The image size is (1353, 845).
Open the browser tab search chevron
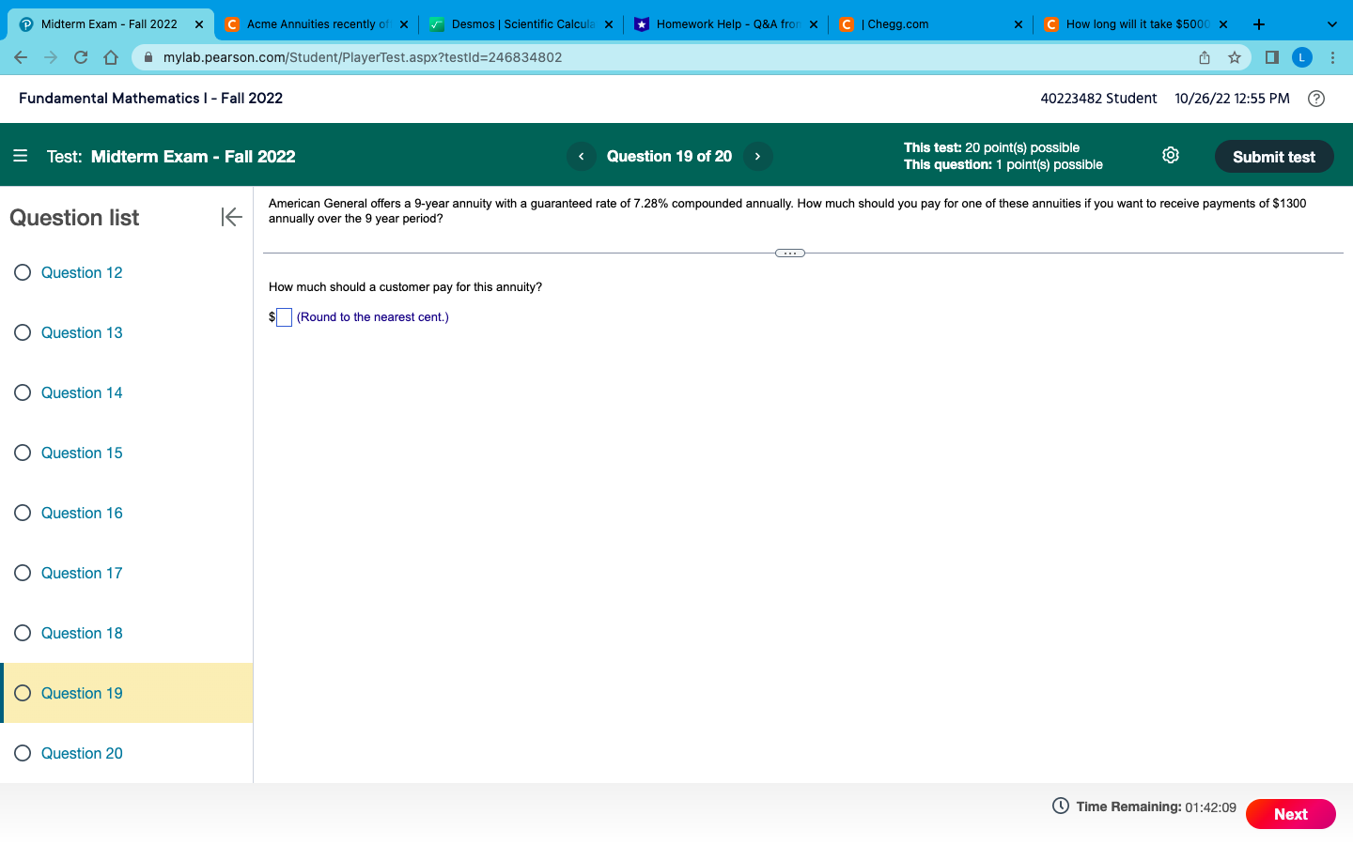click(1331, 23)
